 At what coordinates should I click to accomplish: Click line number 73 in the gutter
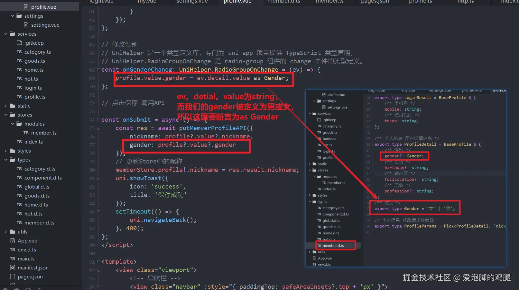(92, 112)
